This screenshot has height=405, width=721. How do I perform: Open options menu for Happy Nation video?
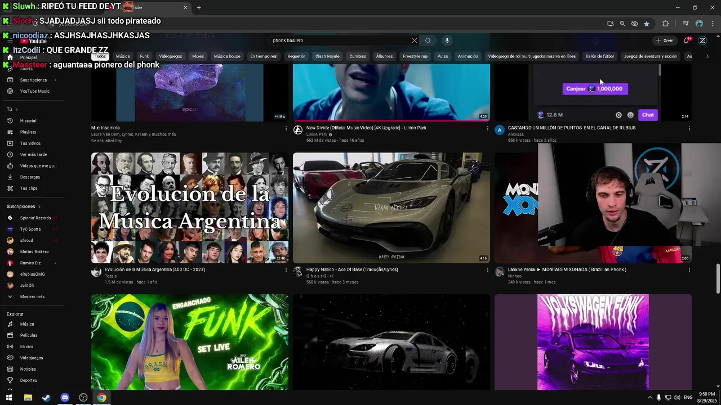point(488,270)
